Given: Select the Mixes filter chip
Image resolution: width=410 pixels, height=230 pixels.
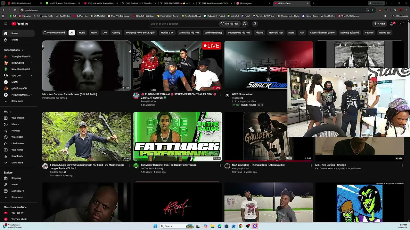Looking at the screenshot, I should (x=94, y=33).
